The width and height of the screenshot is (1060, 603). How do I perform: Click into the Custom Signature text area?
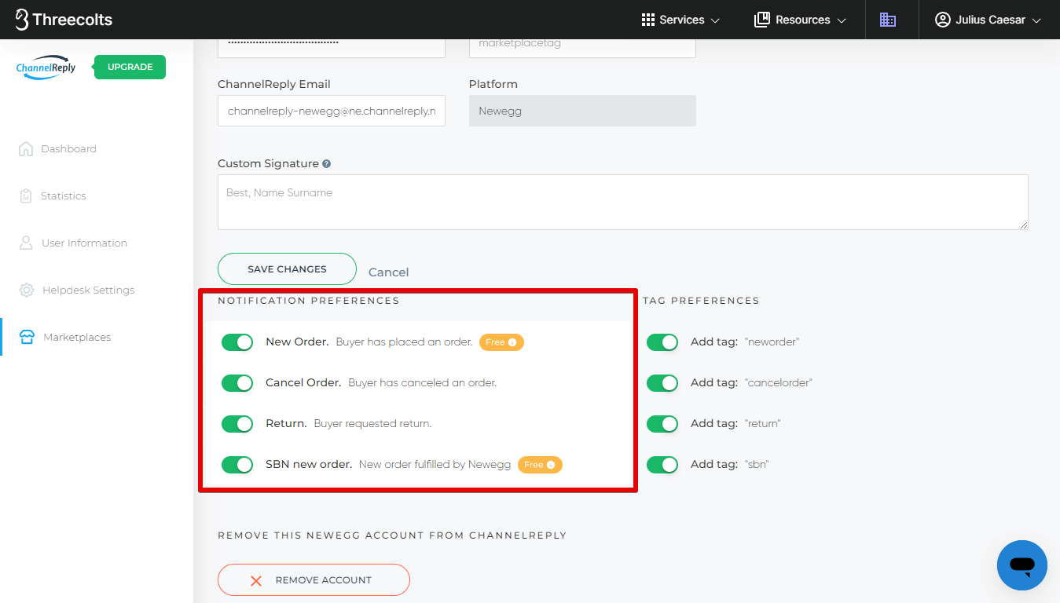click(x=622, y=203)
